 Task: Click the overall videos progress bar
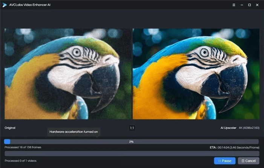coord(132,154)
